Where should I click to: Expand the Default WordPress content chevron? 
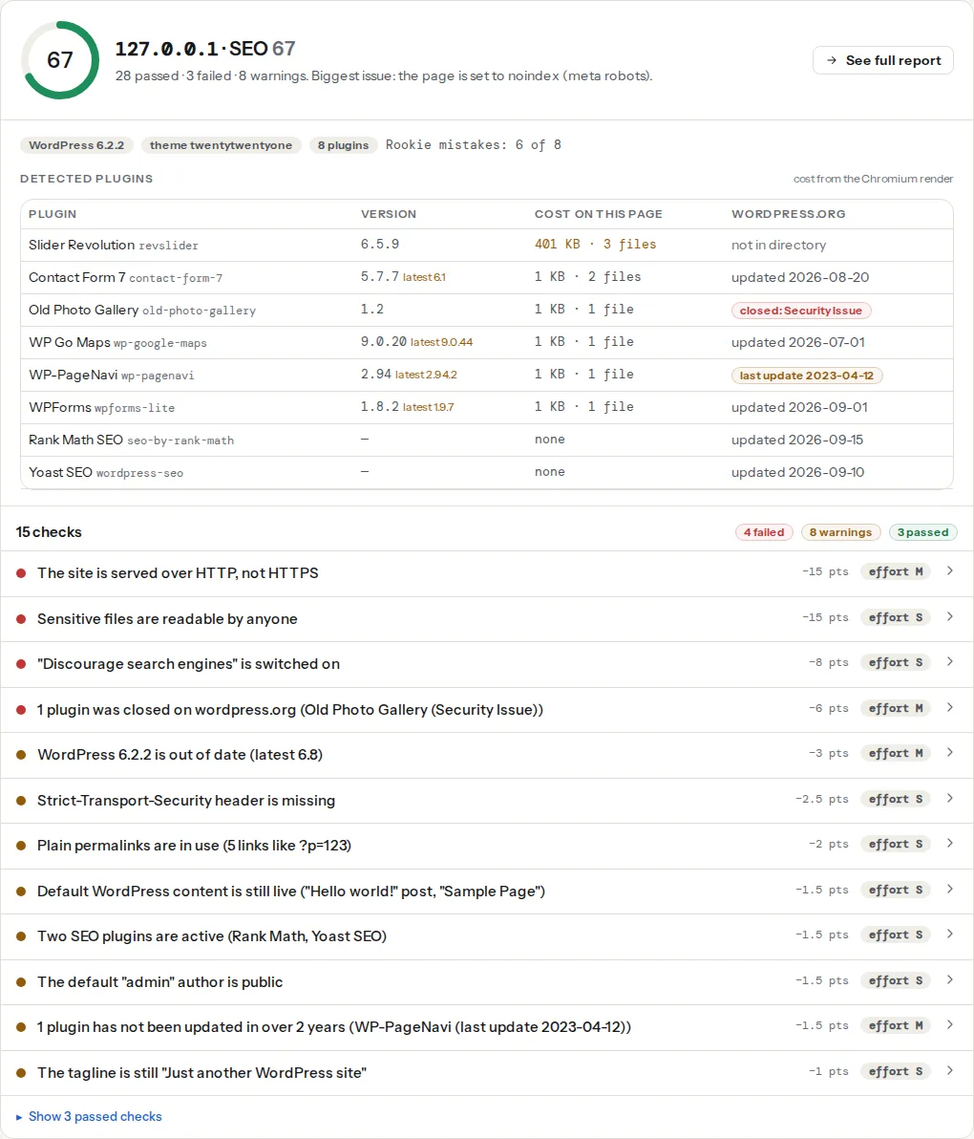point(949,890)
